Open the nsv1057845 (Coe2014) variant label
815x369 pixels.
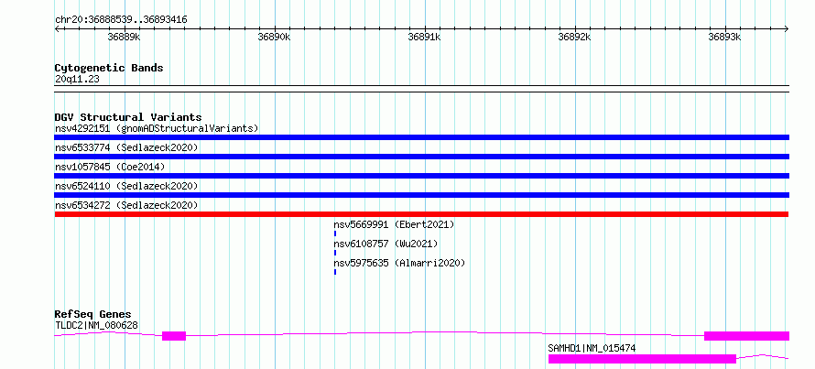(x=110, y=167)
